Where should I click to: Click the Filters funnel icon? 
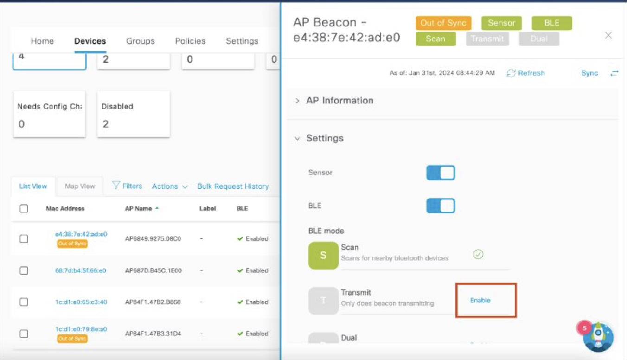(116, 186)
